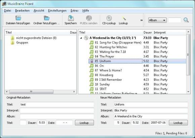Click the magnifier search icon
The height and width of the screenshot is (138, 195).
click(x=186, y=20)
